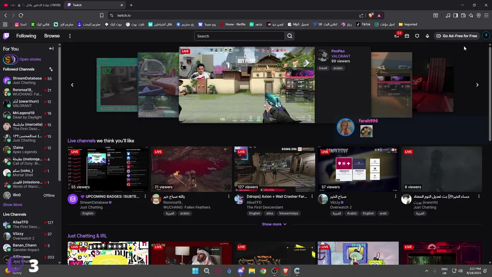Click the share icon in address bar
This screenshot has width=492, height=277.
pos(361,15)
